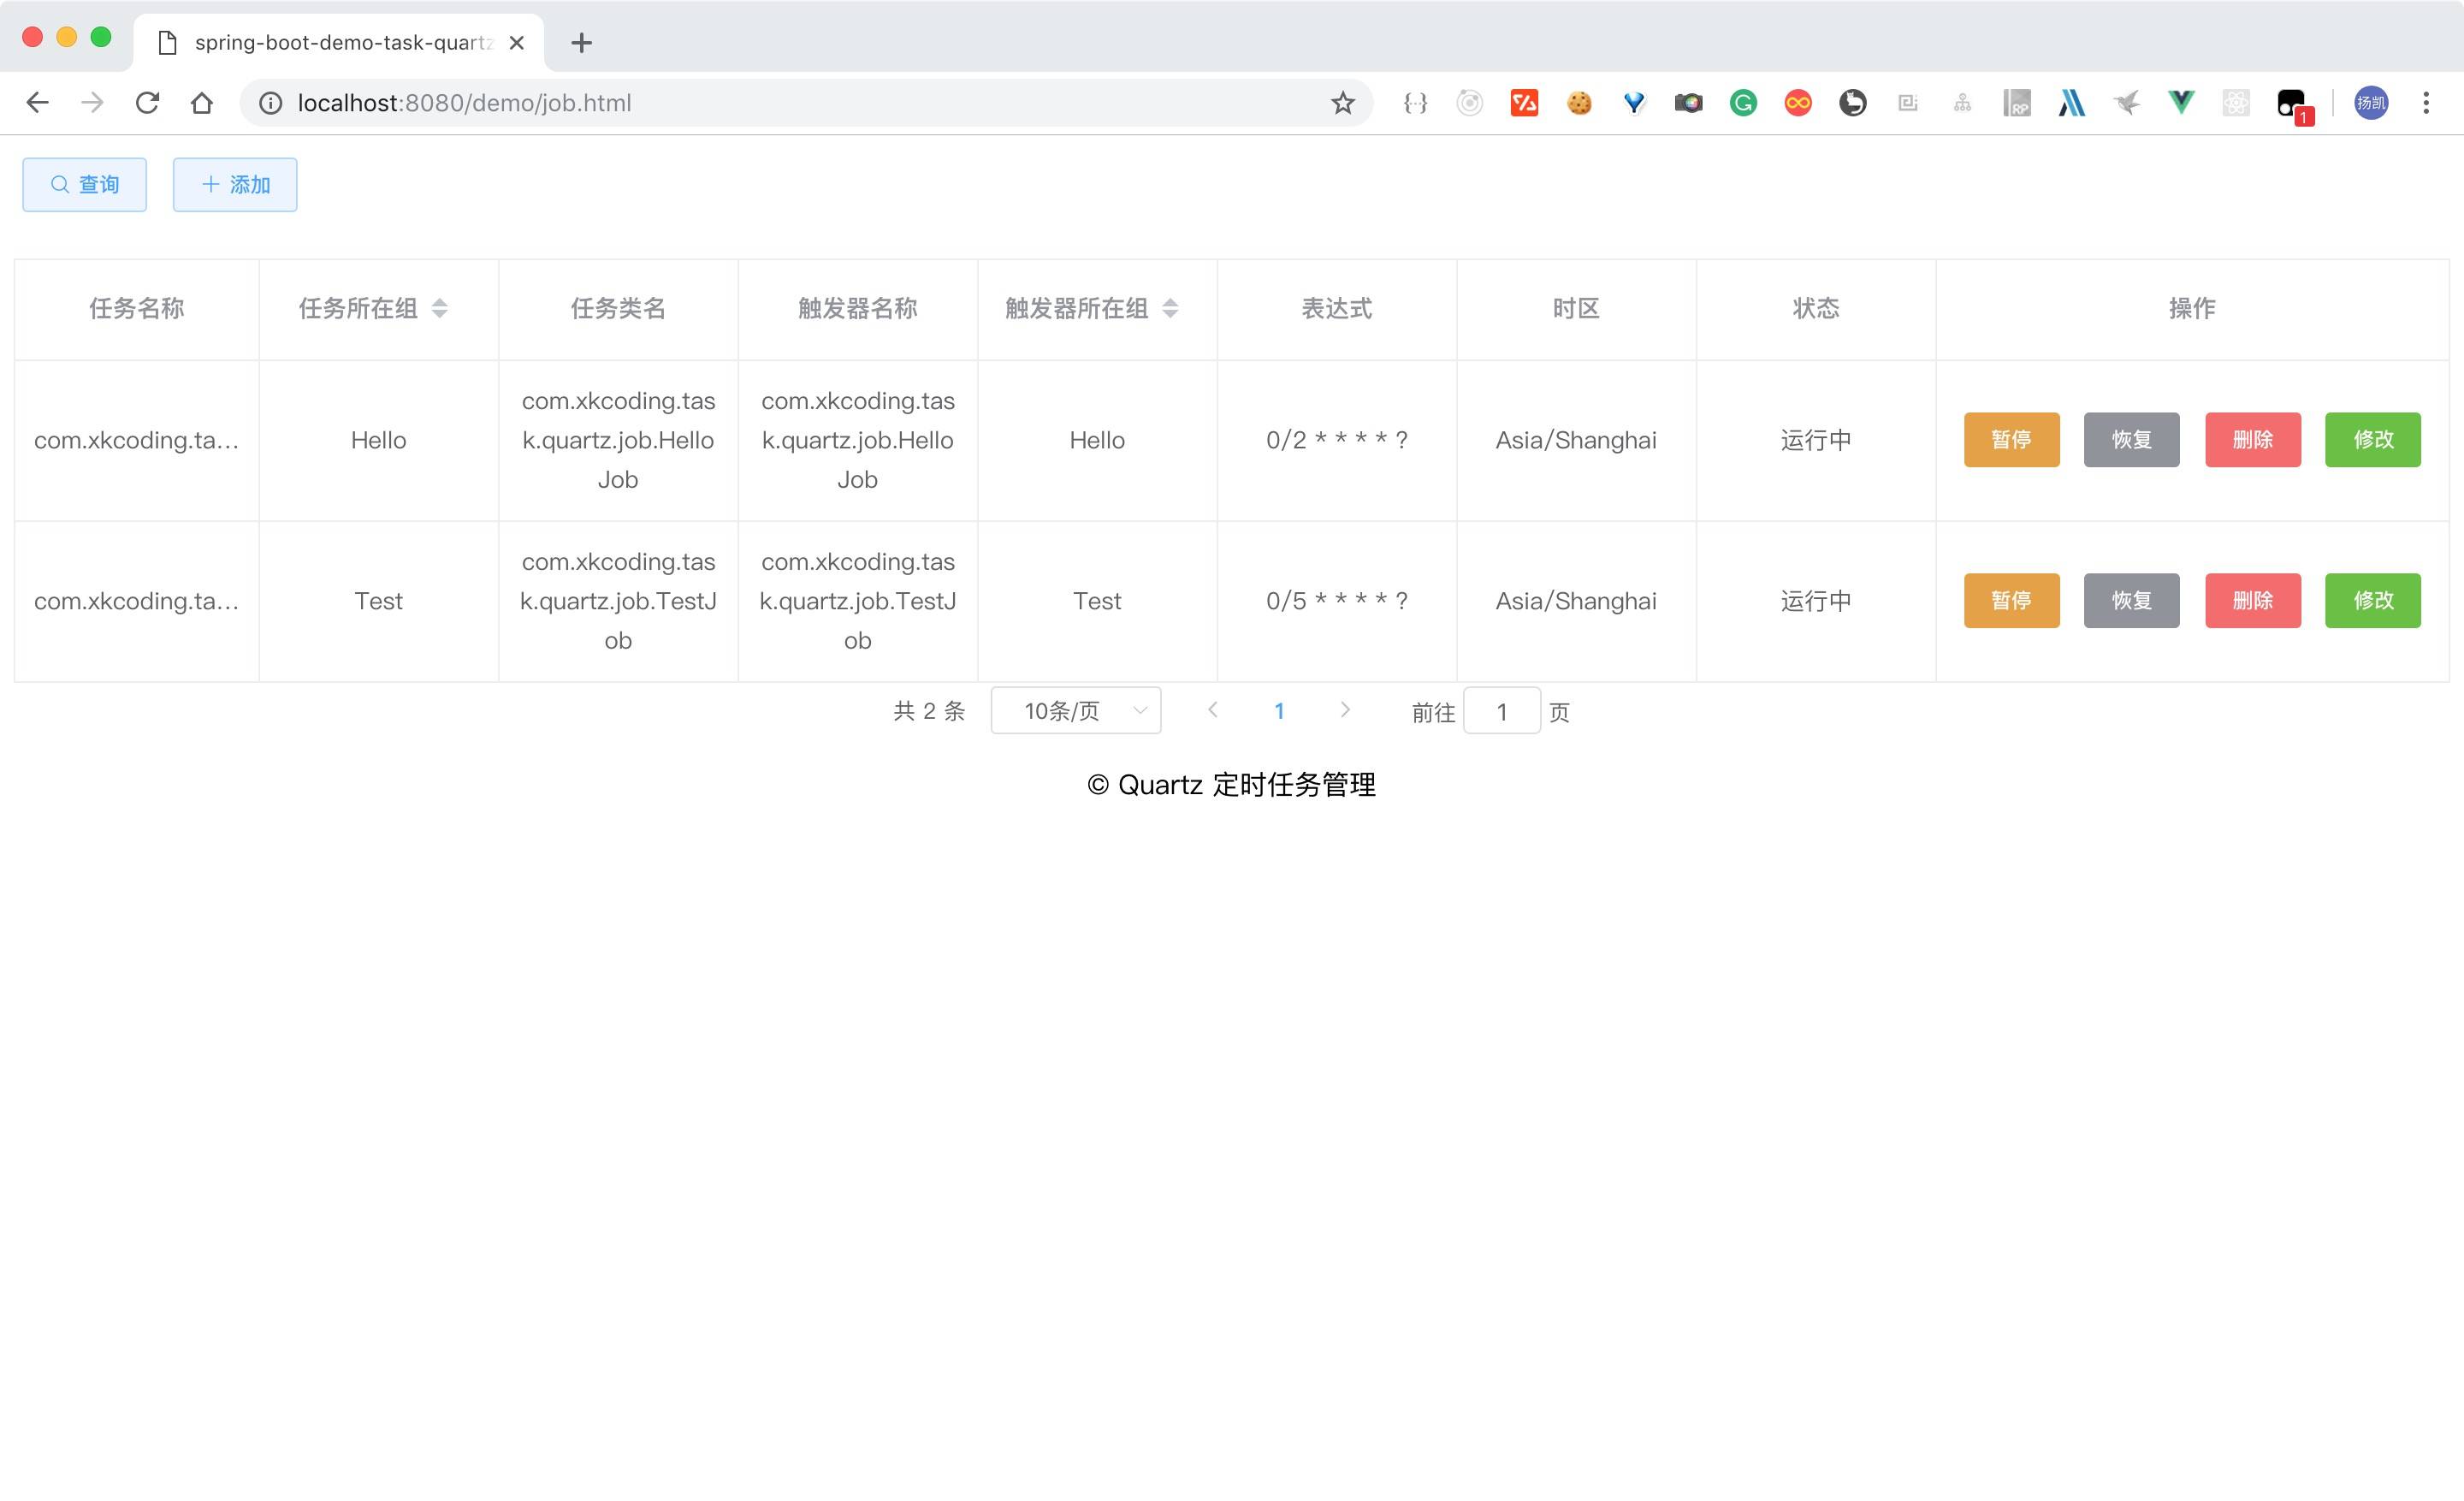Pause the Hello job with orange 暂停
2464x1501 pixels.
[x=2011, y=440]
